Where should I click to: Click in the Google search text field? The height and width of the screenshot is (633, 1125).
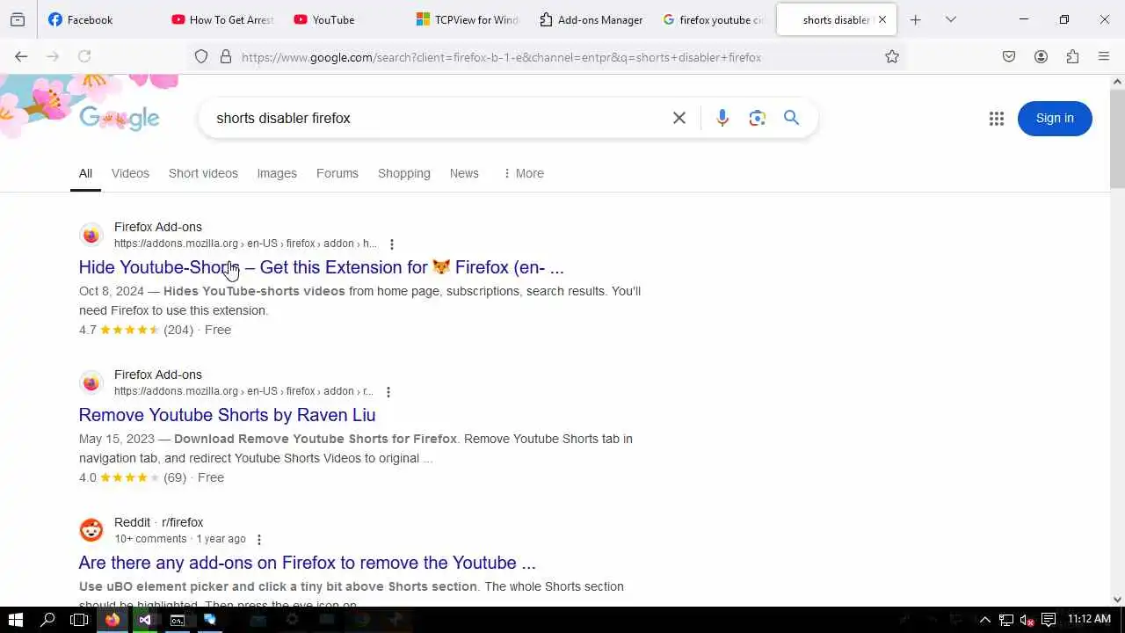(439, 118)
